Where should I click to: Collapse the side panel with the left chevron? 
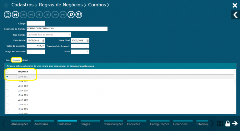click(235, 15)
